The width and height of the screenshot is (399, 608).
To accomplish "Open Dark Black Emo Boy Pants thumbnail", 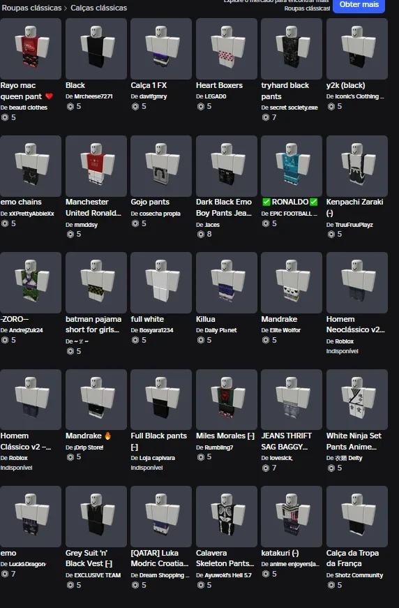I will [x=227, y=166].
